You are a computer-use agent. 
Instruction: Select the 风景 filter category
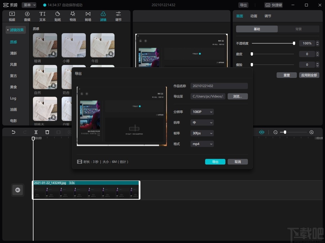(14, 65)
